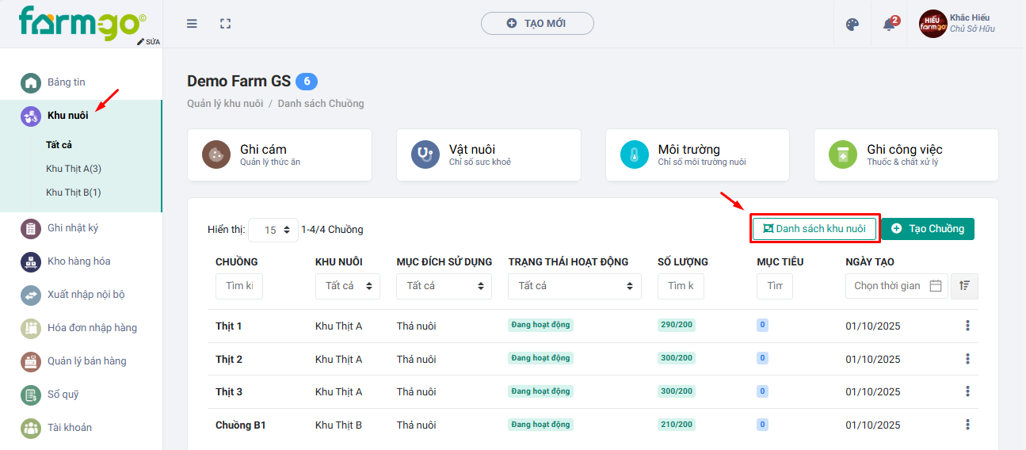Change the Hiển thị rows-per-page selector
Screen dimensions: 1026x450
273,230
